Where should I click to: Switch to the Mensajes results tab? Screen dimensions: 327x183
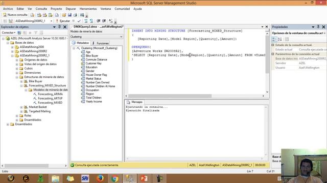135,102
